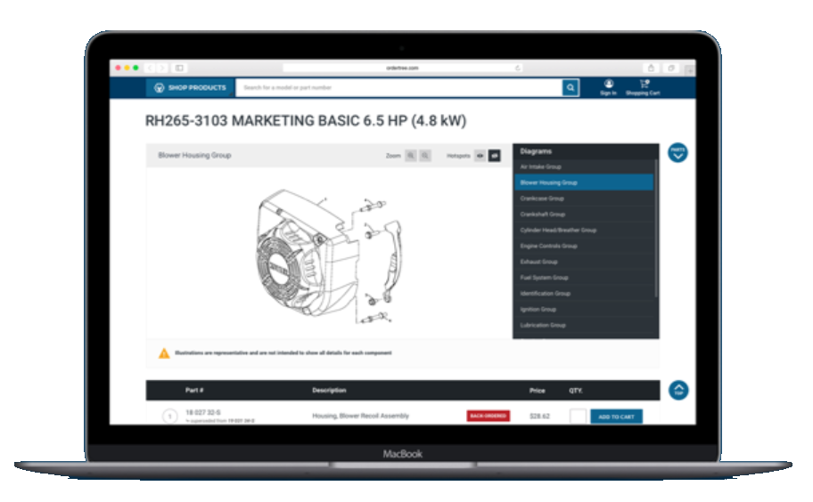Open part number 18 027 32-S link

(x=202, y=413)
